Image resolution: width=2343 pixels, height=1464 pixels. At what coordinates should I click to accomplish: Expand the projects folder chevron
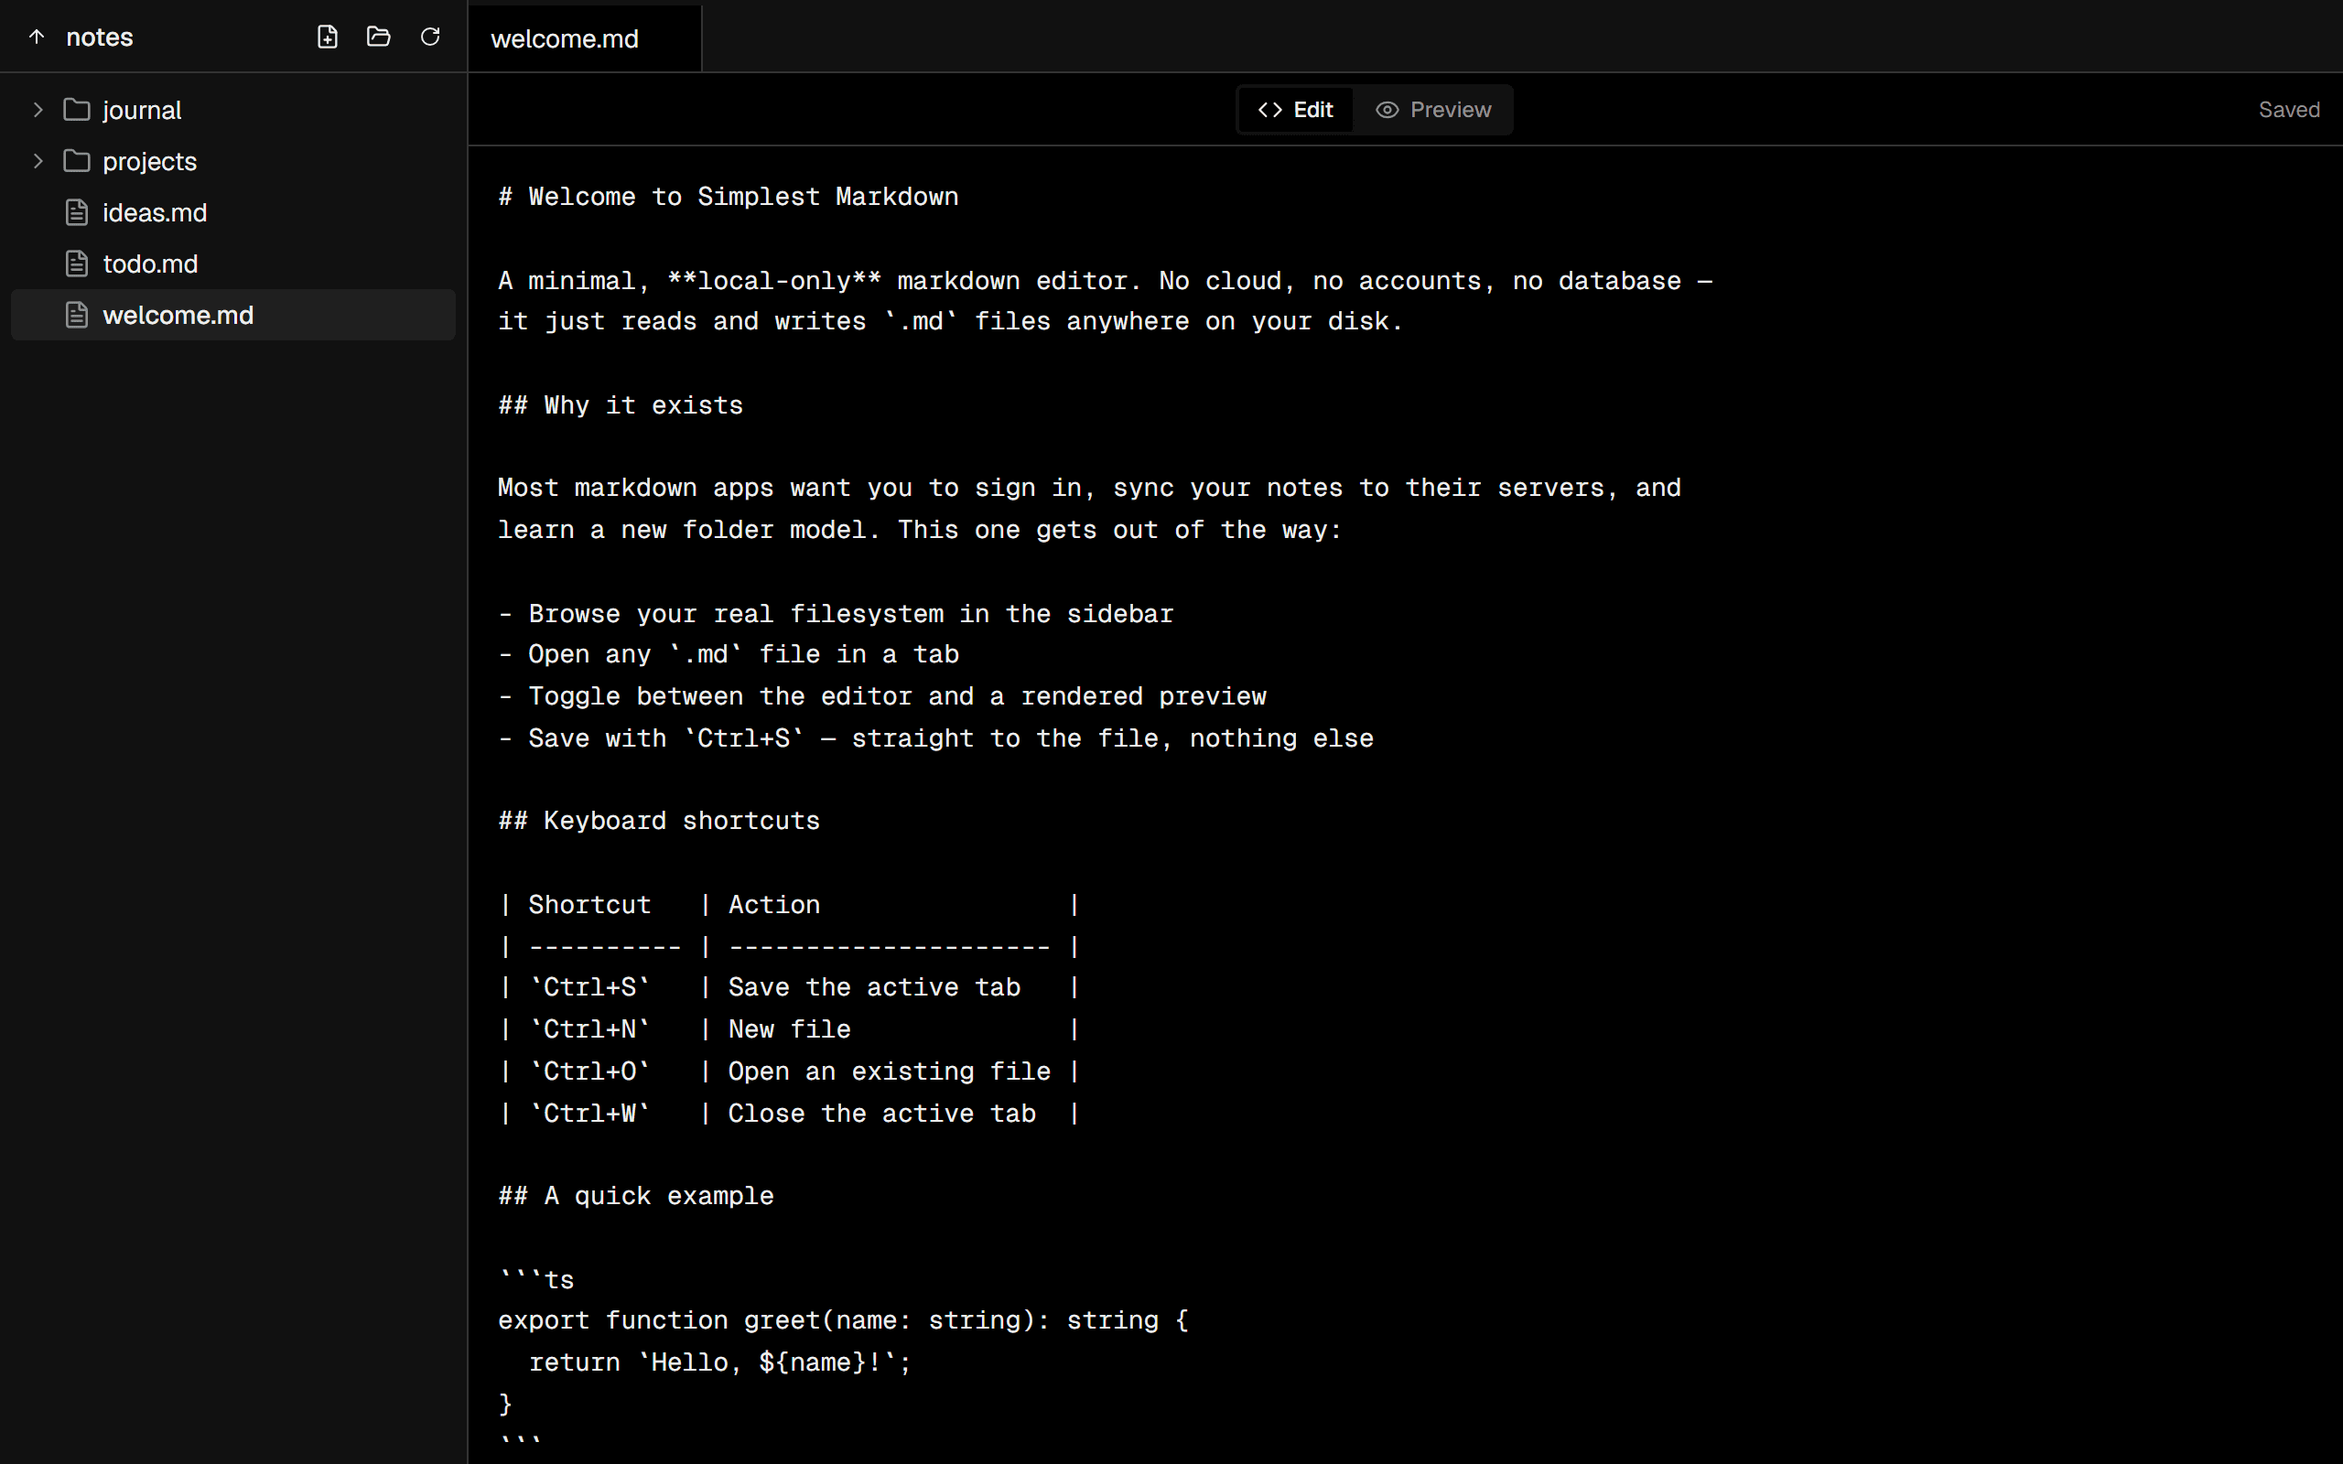point(38,161)
